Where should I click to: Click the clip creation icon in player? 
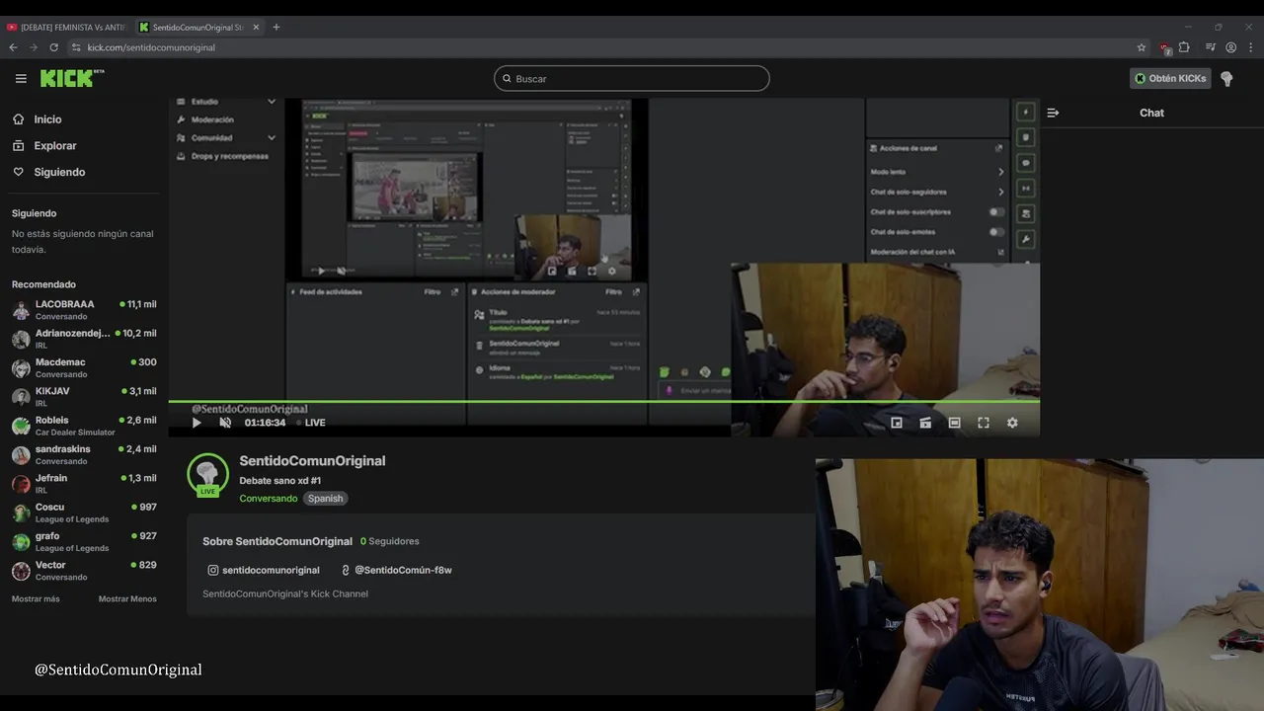point(925,423)
